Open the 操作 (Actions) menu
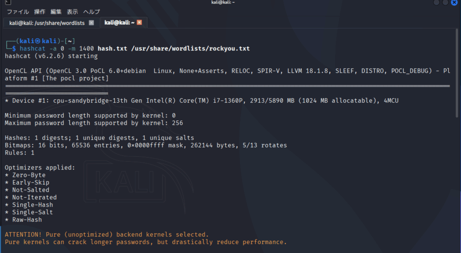 tap(40, 12)
